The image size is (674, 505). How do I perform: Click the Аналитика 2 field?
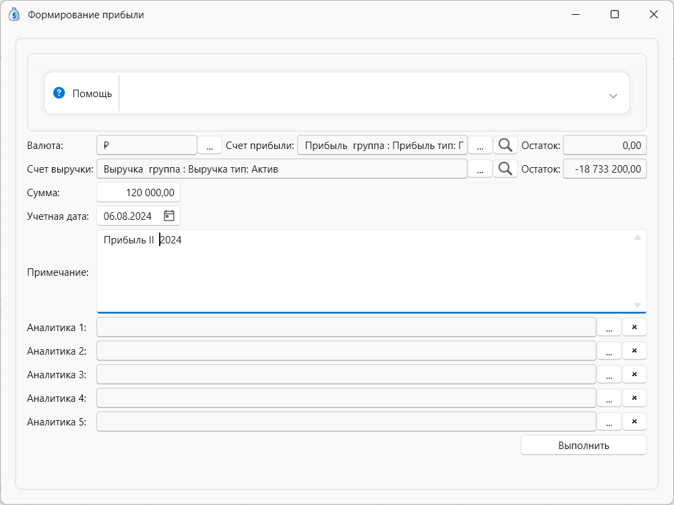coord(346,351)
